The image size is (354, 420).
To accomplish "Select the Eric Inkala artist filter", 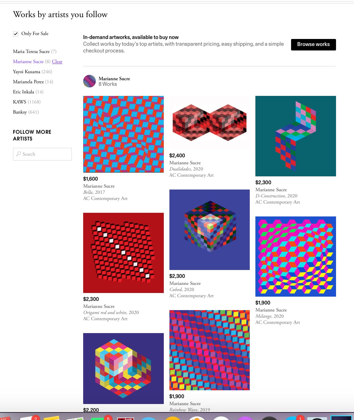I will click(23, 92).
